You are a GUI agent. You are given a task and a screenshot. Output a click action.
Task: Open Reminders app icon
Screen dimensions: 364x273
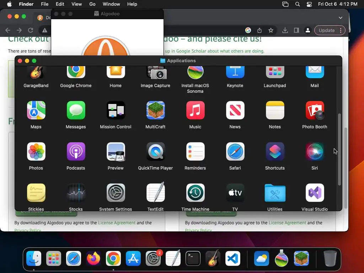point(195,151)
